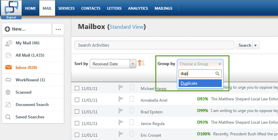
Task: Open the MAIL tab
Action: click(47, 8)
